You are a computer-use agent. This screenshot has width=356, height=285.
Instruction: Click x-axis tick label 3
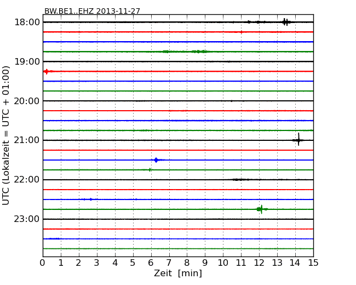coord(97,263)
